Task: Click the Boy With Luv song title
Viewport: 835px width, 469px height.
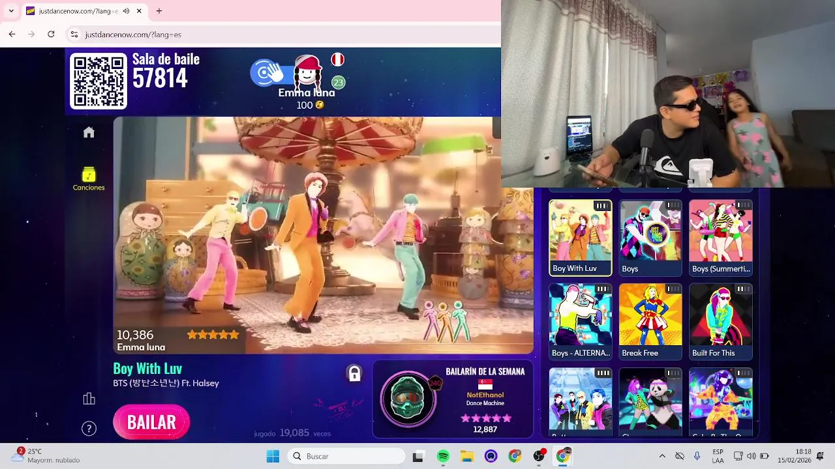Action: point(147,369)
